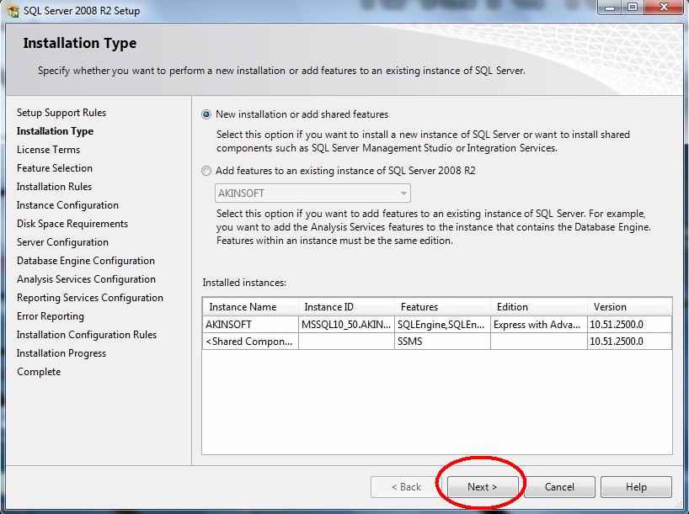Click the Feature Selection step
This screenshot has width=689, height=514.
coord(55,168)
